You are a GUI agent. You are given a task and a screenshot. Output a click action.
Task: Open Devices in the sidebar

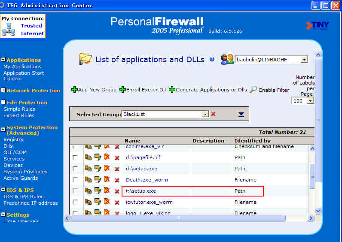click(13, 165)
